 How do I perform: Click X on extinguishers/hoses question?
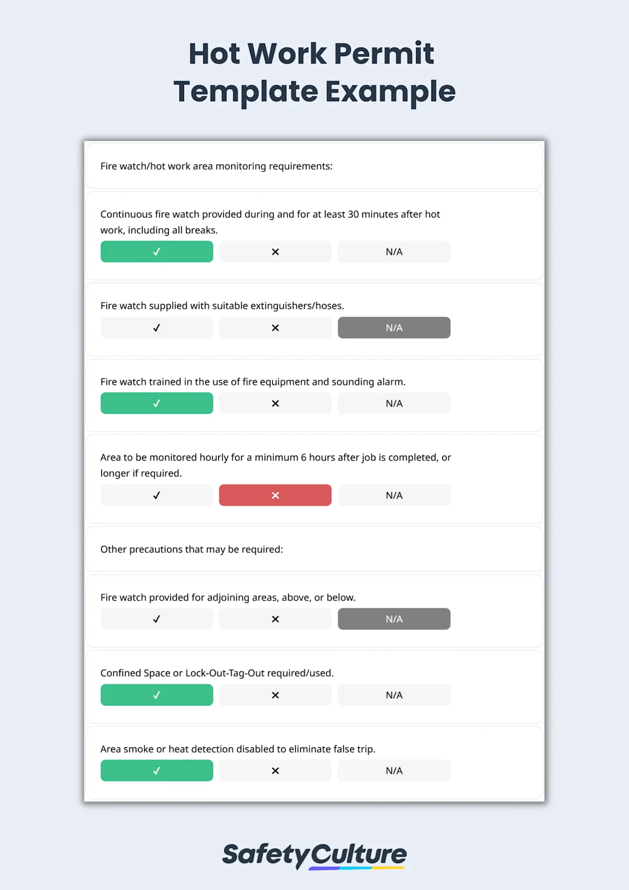pyautogui.click(x=275, y=327)
